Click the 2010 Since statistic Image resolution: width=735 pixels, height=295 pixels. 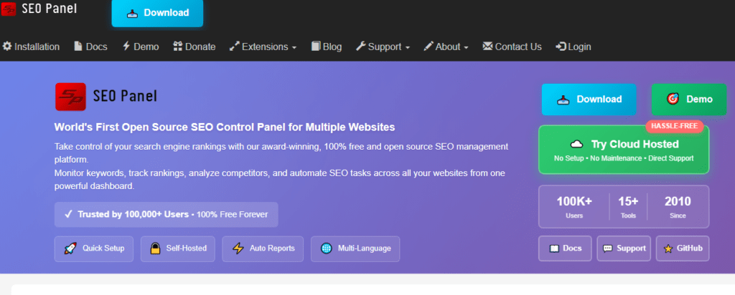(678, 207)
